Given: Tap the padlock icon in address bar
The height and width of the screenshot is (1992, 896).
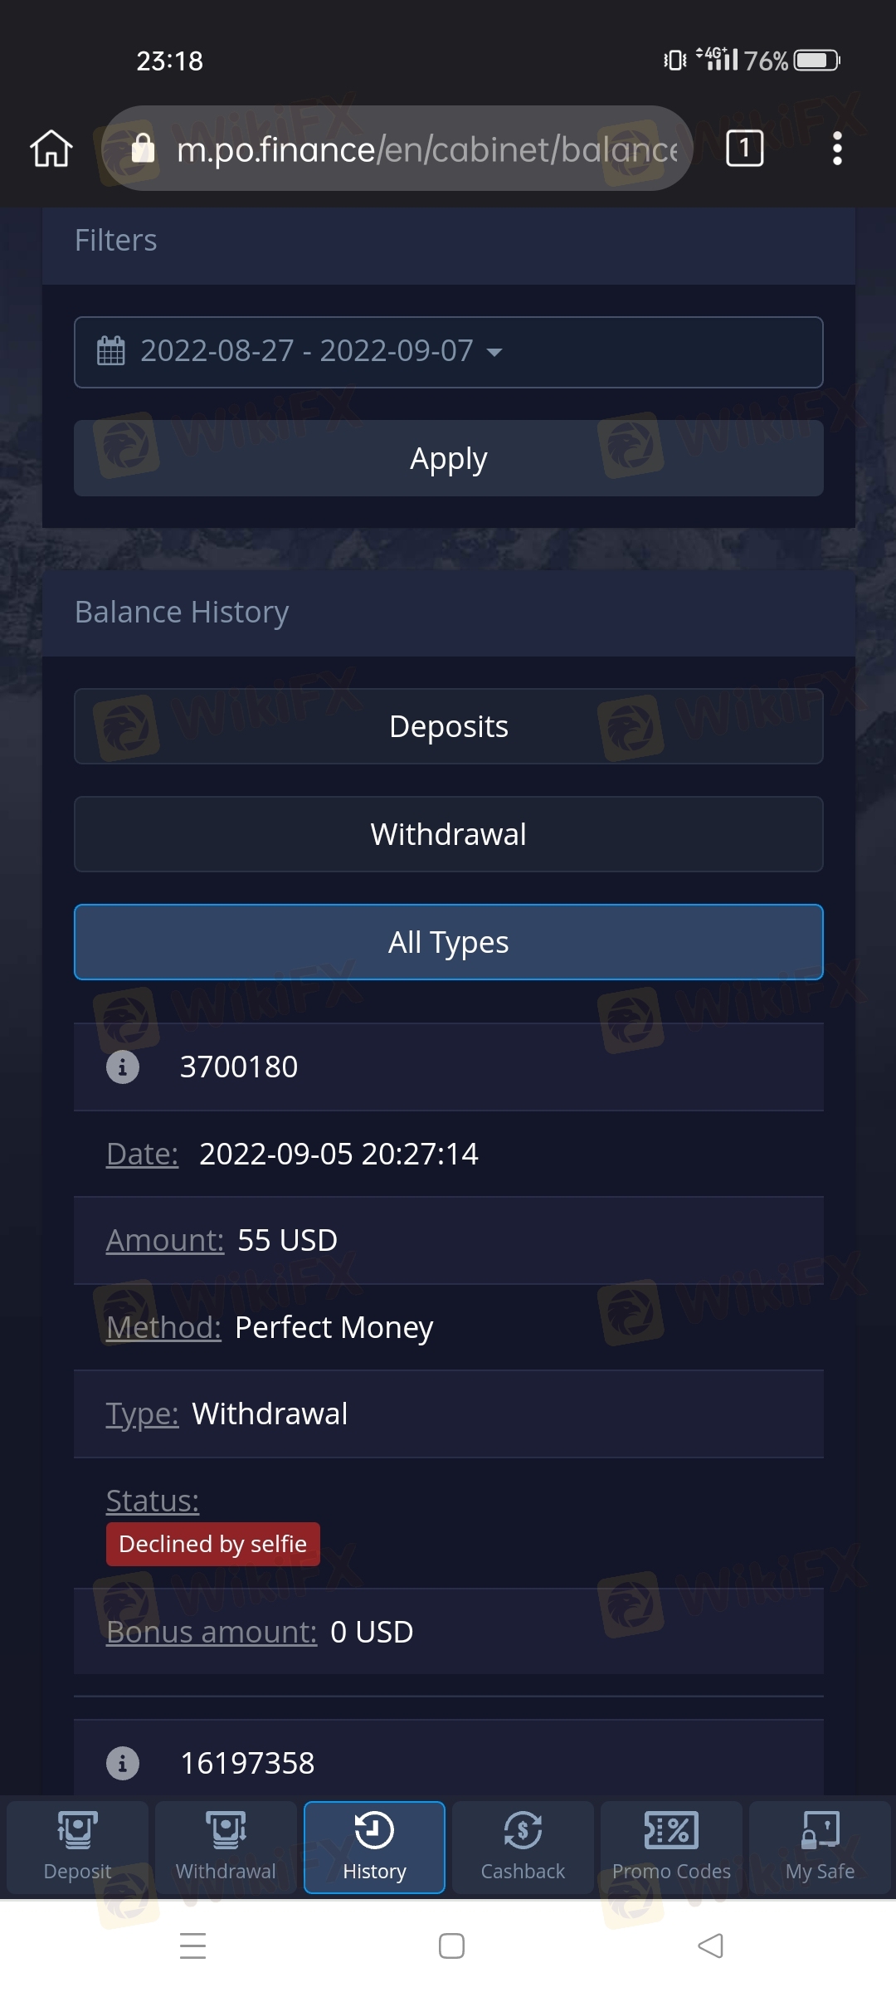Looking at the screenshot, I should pyautogui.click(x=143, y=149).
